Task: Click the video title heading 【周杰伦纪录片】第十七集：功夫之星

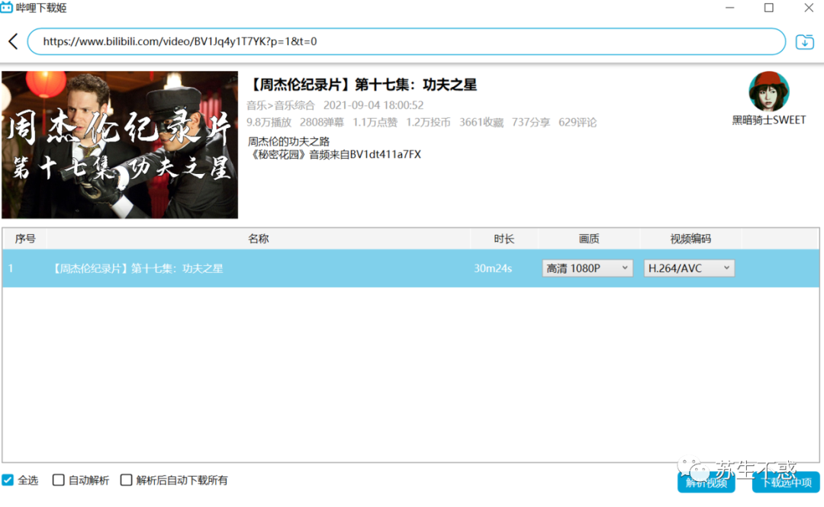Action: (362, 85)
